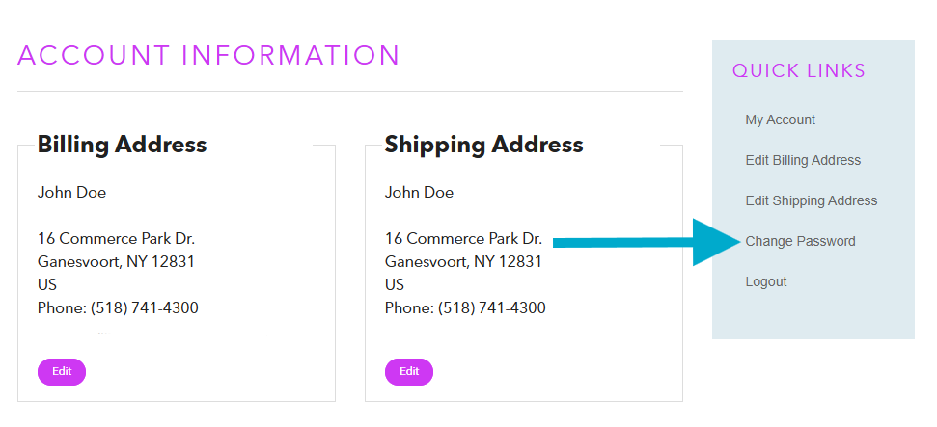Open the My Account quick link
The image size is (937, 427).
780,120
